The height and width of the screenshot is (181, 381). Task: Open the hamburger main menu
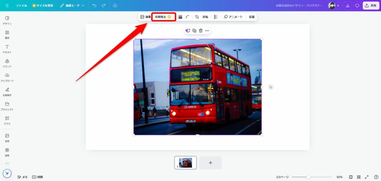point(7,6)
